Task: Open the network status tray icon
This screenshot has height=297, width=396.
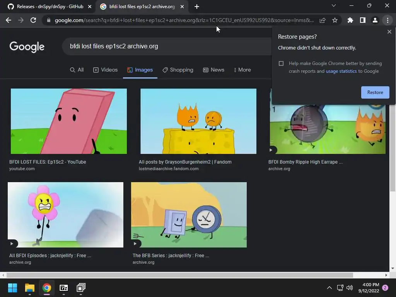Action: [x=340, y=288]
